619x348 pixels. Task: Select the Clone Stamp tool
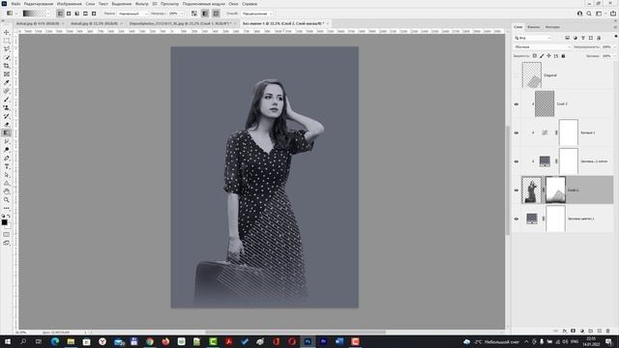pyautogui.click(x=7, y=107)
